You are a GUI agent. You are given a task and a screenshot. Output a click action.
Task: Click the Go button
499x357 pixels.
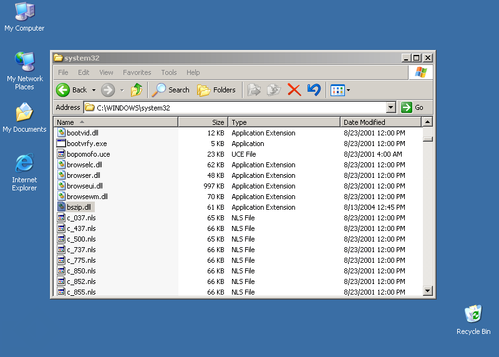pyautogui.click(x=412, y=107)
